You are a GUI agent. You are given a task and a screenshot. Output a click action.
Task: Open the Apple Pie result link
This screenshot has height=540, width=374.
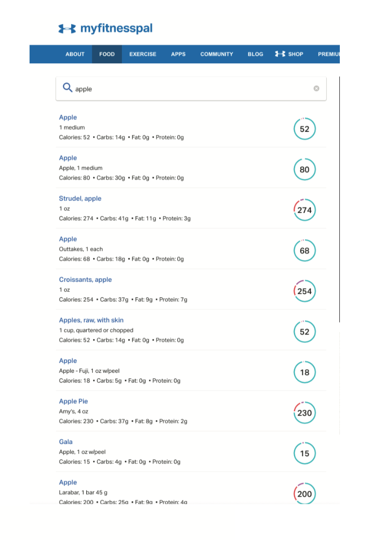[x=73, y=401]
